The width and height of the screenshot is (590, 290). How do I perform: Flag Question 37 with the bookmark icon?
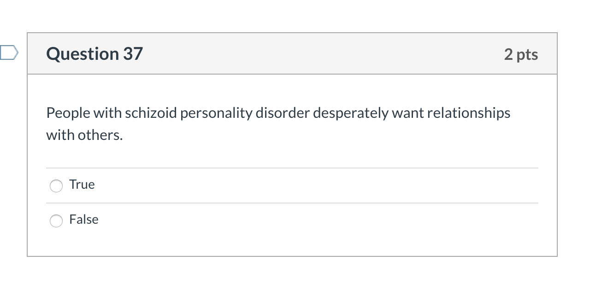click(x=8, y=53)
